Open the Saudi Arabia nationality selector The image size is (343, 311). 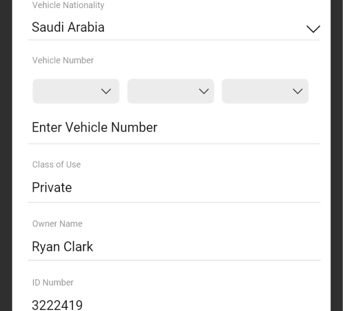click(174, 28)
